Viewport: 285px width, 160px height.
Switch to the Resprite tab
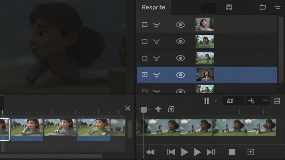click(153, 7)
